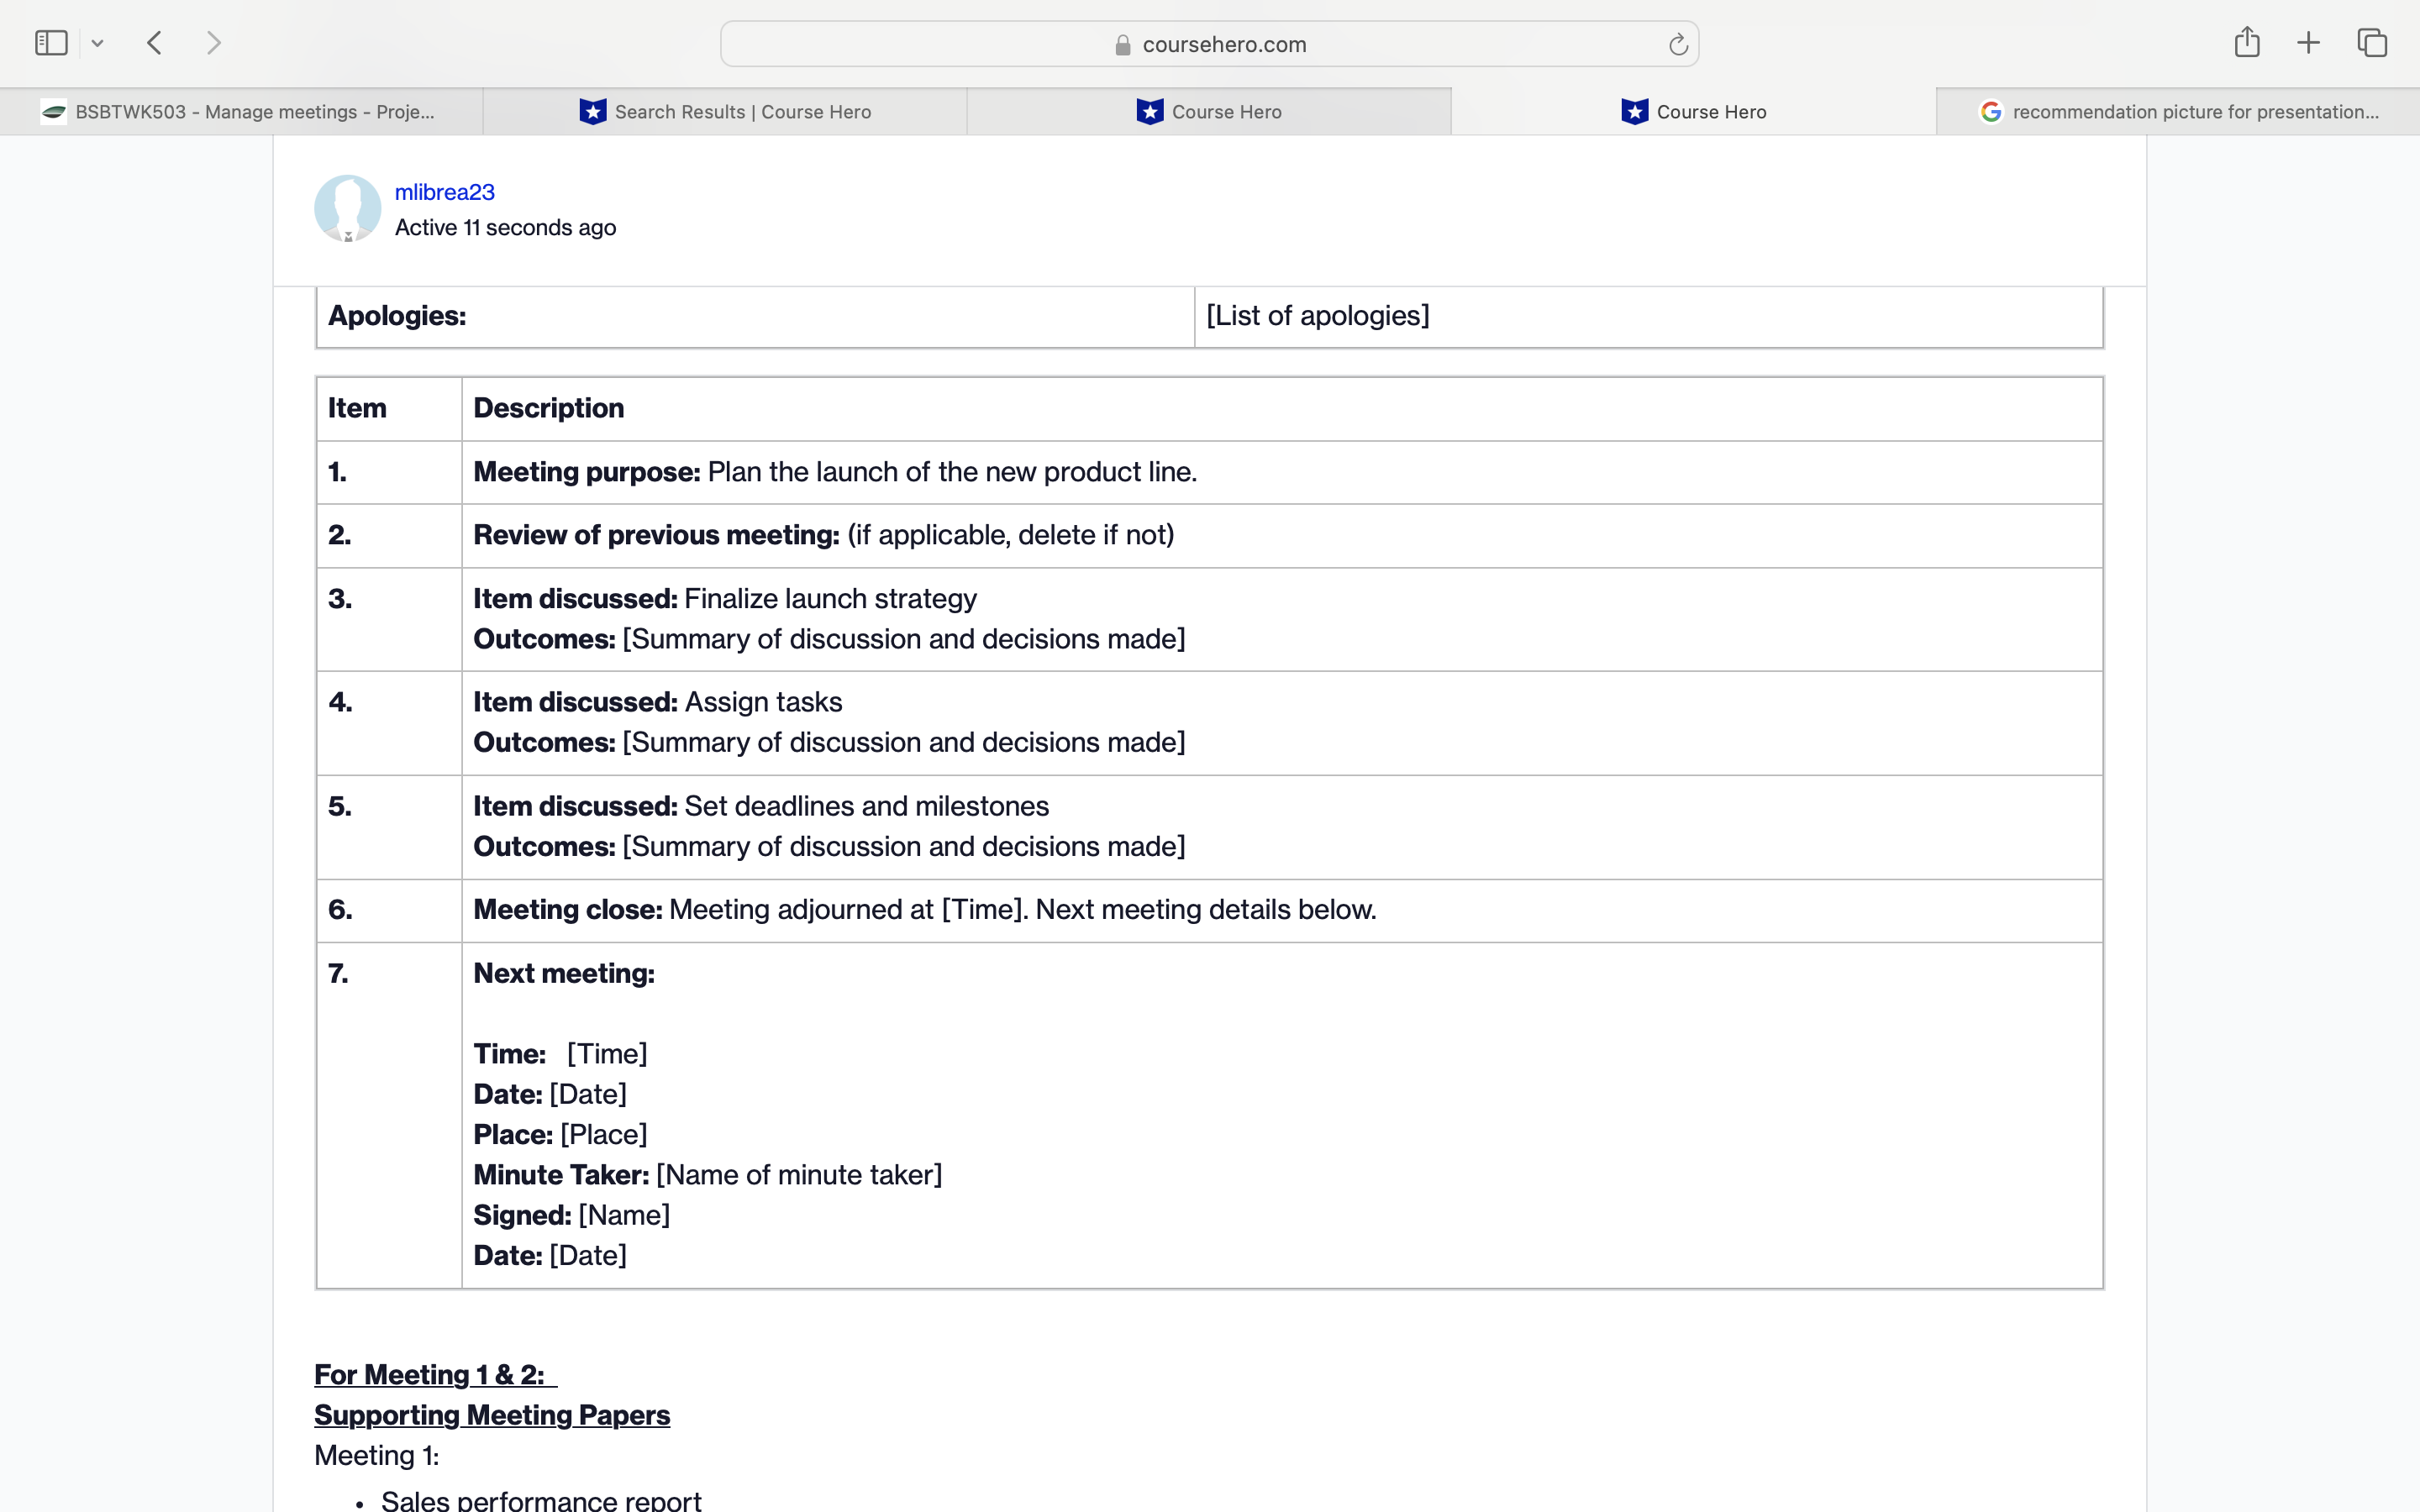Reload the coursehero.com page
This screenshot has width=2420, height=1512.
coord(1677,44)
